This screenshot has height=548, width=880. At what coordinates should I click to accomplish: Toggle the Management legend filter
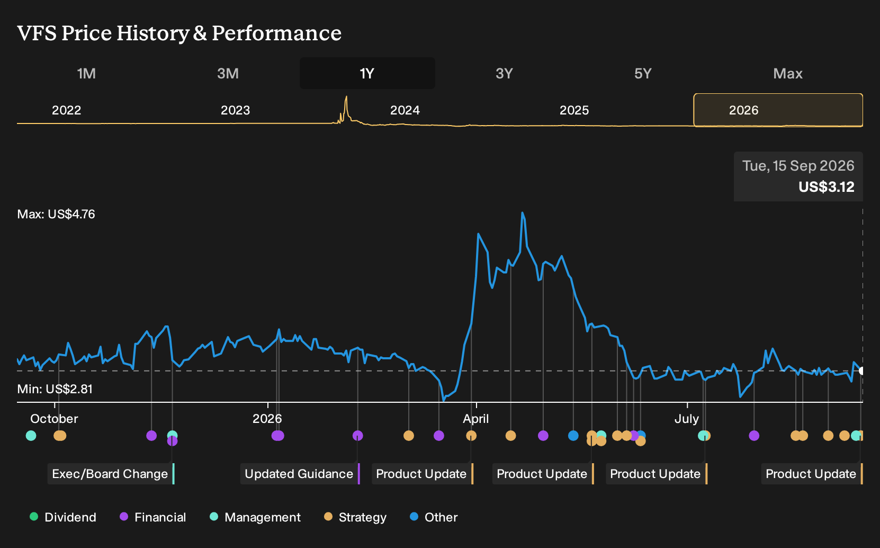coord(255,517)
